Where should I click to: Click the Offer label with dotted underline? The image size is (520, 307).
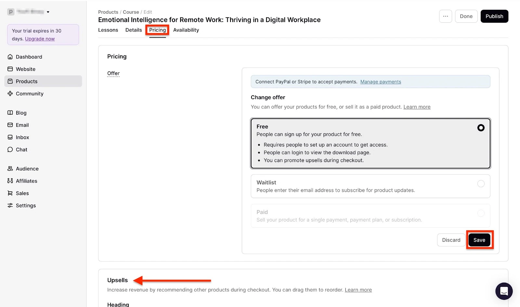point(113,73)
